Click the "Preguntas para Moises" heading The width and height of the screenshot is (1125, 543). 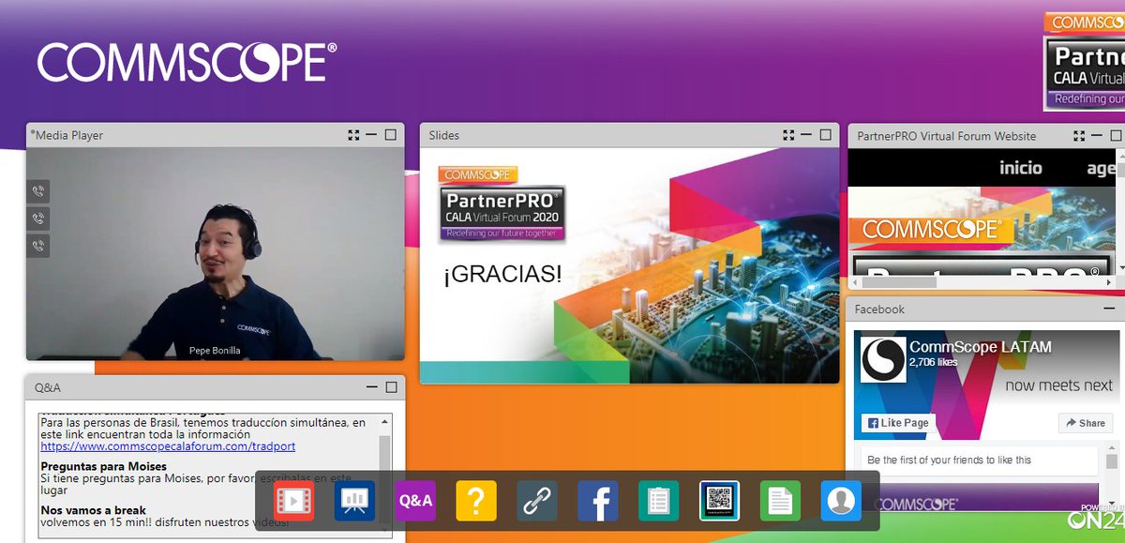tap(103, 466)
